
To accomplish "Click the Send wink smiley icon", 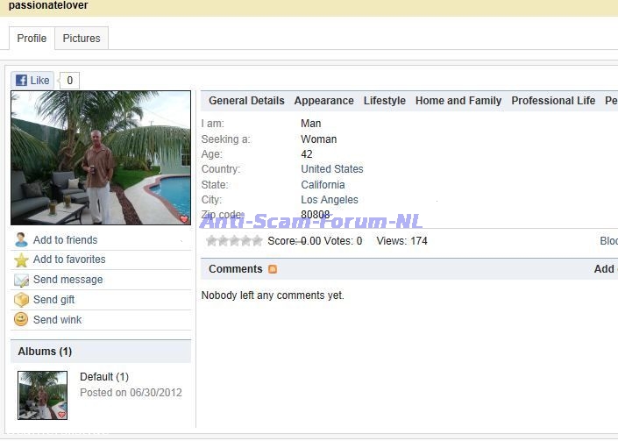I will [x=21, y=320].
